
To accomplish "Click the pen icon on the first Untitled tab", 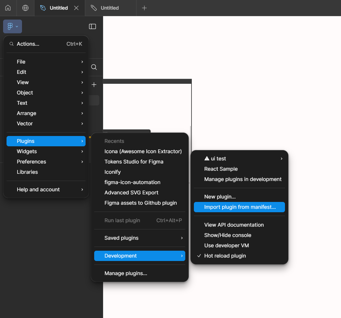I will click(43, 8).
